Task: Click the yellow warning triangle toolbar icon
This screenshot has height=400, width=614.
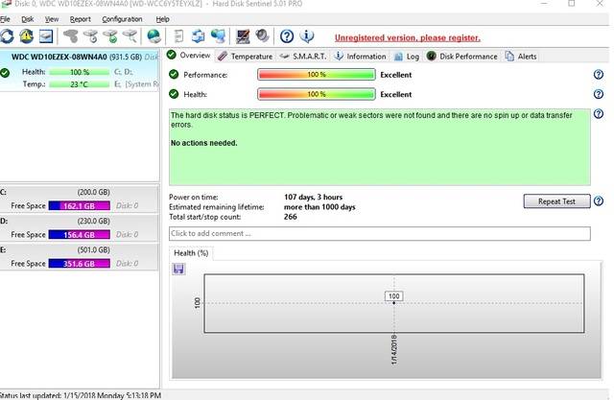Action: pos(27,36)
